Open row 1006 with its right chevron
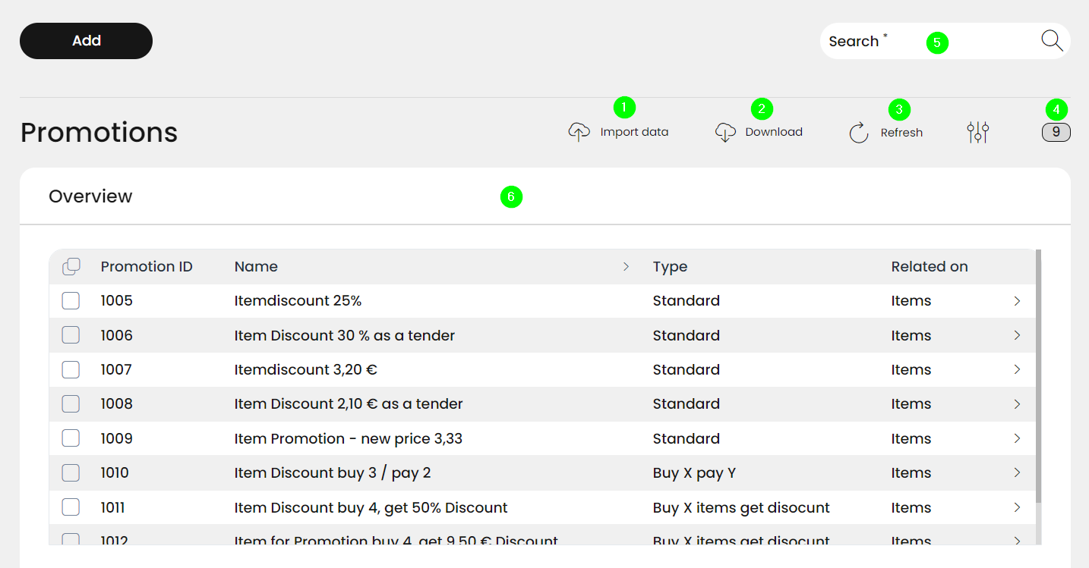 tap(1017, 335)
